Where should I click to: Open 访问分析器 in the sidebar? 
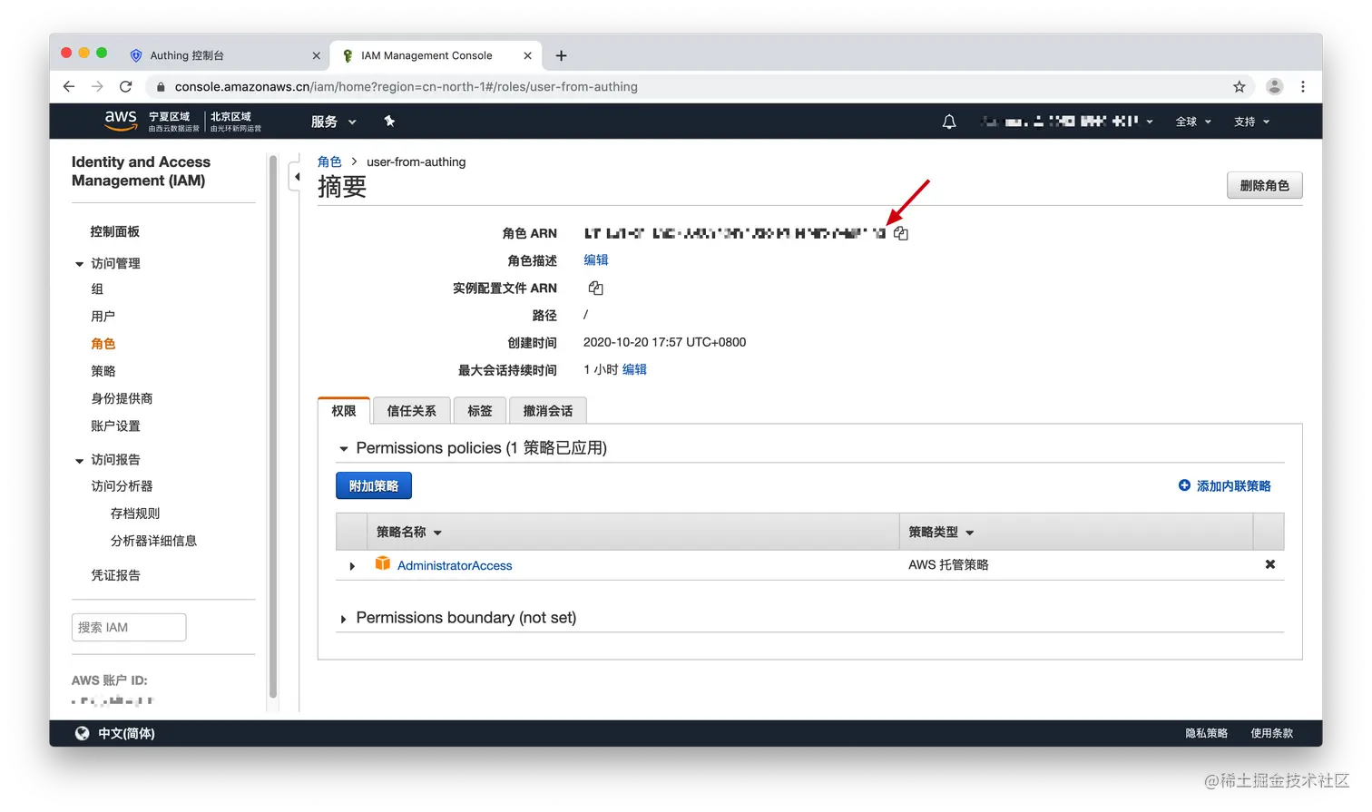click(x=122, y=485)
